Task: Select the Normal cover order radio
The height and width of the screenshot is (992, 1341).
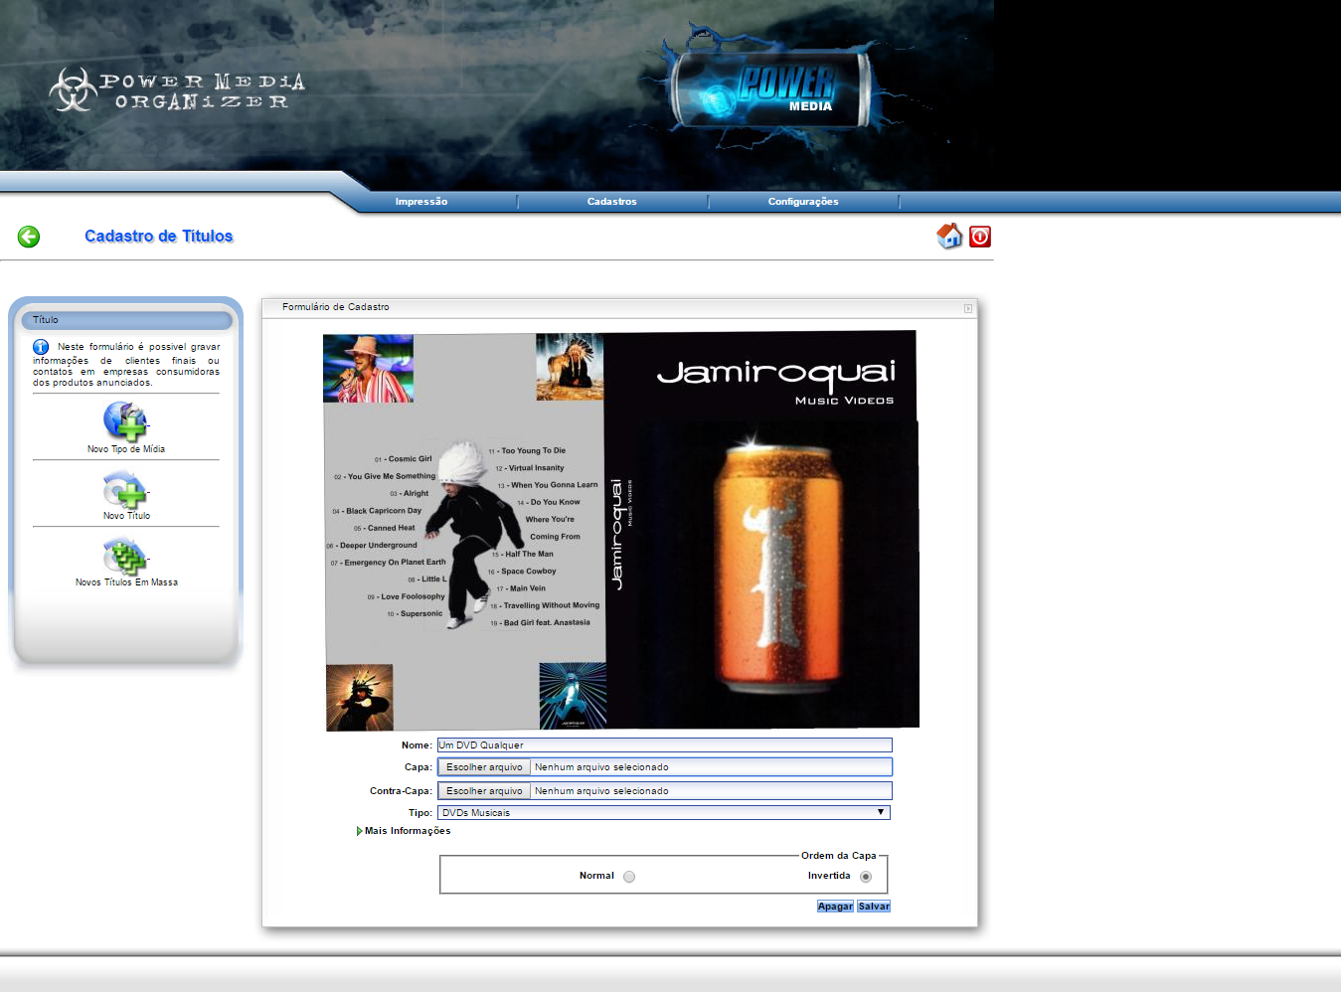Action: [629, 877]
